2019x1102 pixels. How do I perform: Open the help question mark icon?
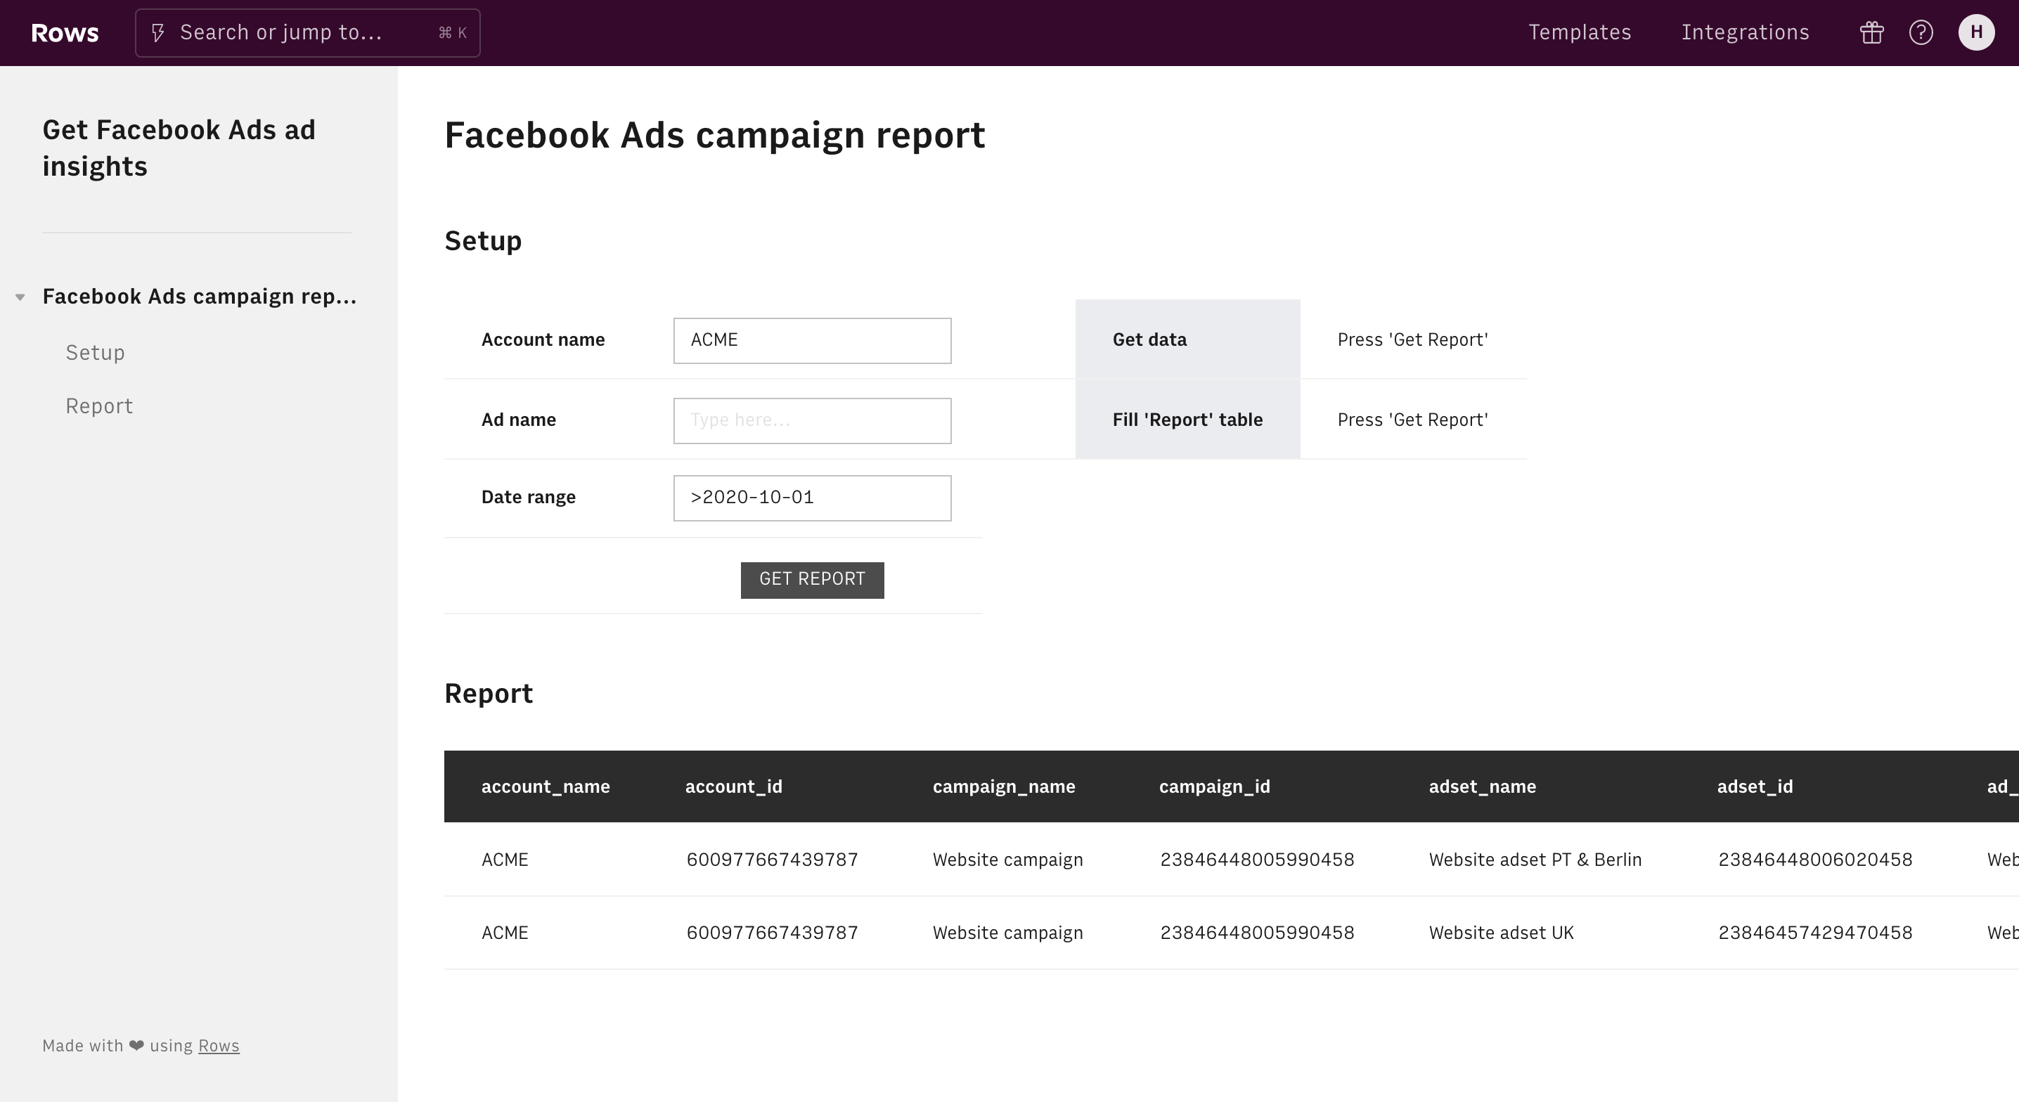click(x=1921, y=32)
